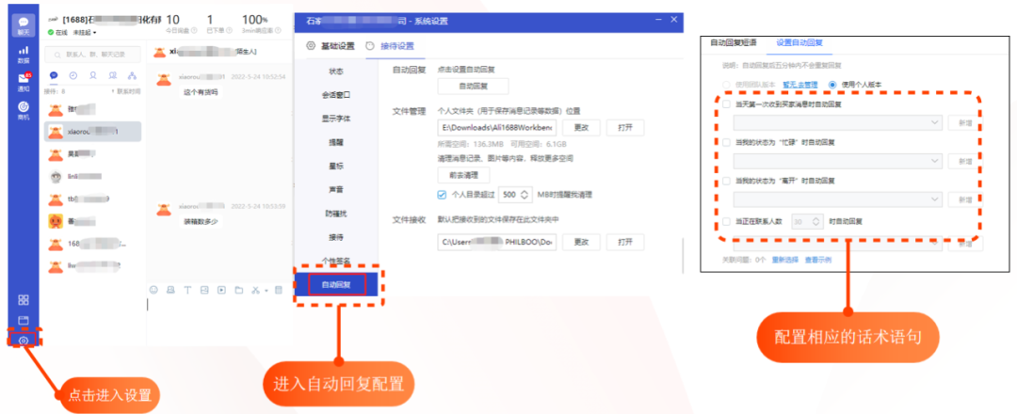
Task: Select 自动回复 in the settings side menu
Action: tap(336, 284)
